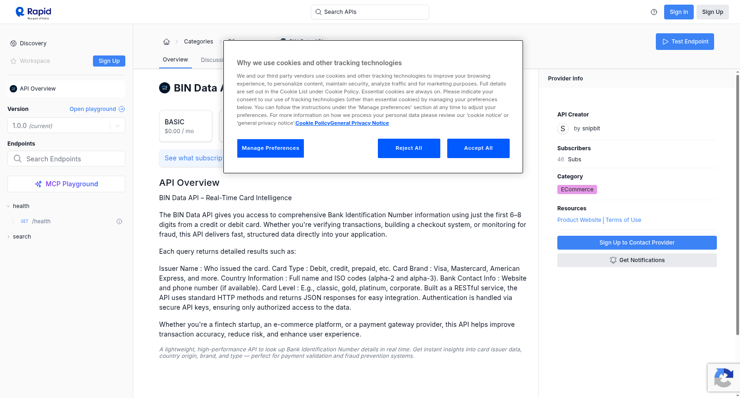
Task: Expand the search endpoint group
Action: coord(8,237)
